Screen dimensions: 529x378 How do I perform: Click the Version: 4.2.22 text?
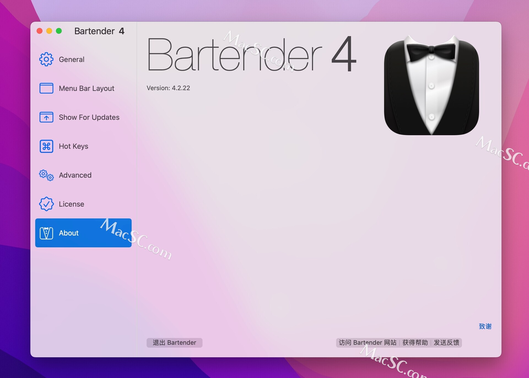[x=168, y=88]
